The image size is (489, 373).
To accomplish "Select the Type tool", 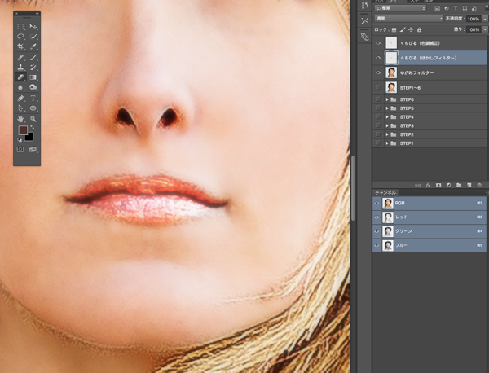I will click(33, 99).
